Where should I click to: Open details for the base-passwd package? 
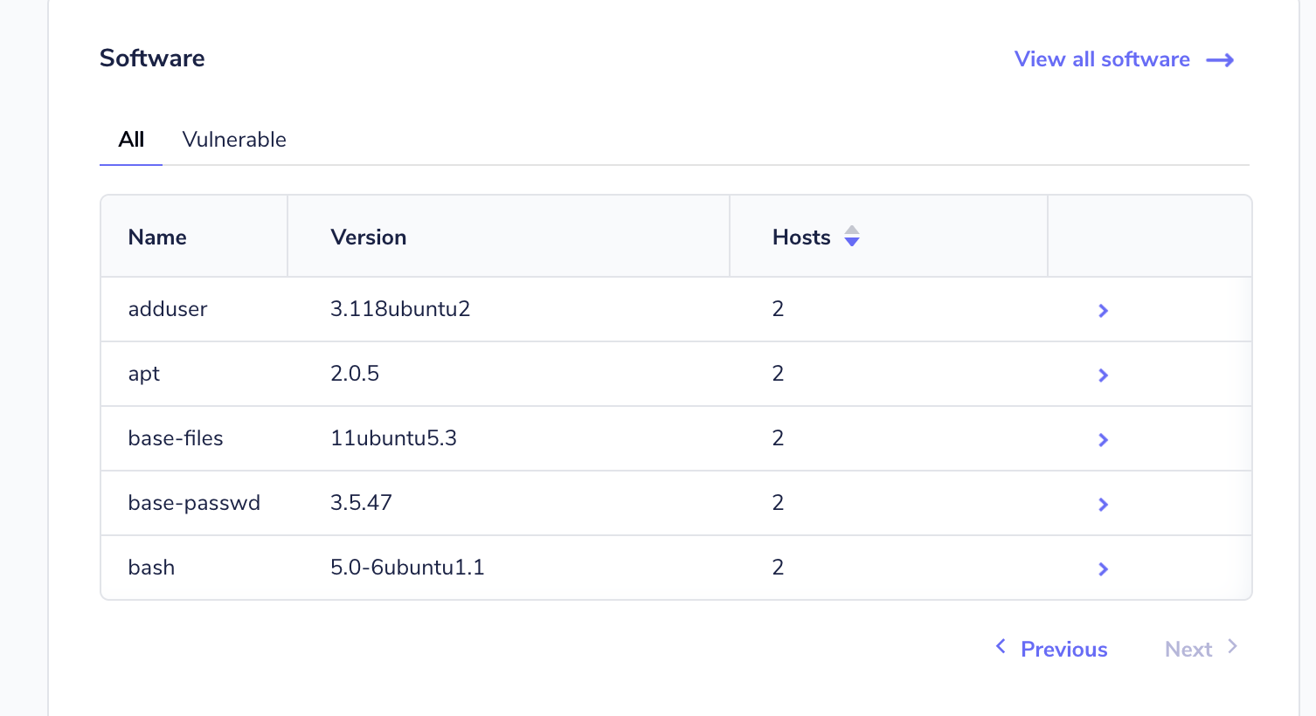[x=1103, y=504]
